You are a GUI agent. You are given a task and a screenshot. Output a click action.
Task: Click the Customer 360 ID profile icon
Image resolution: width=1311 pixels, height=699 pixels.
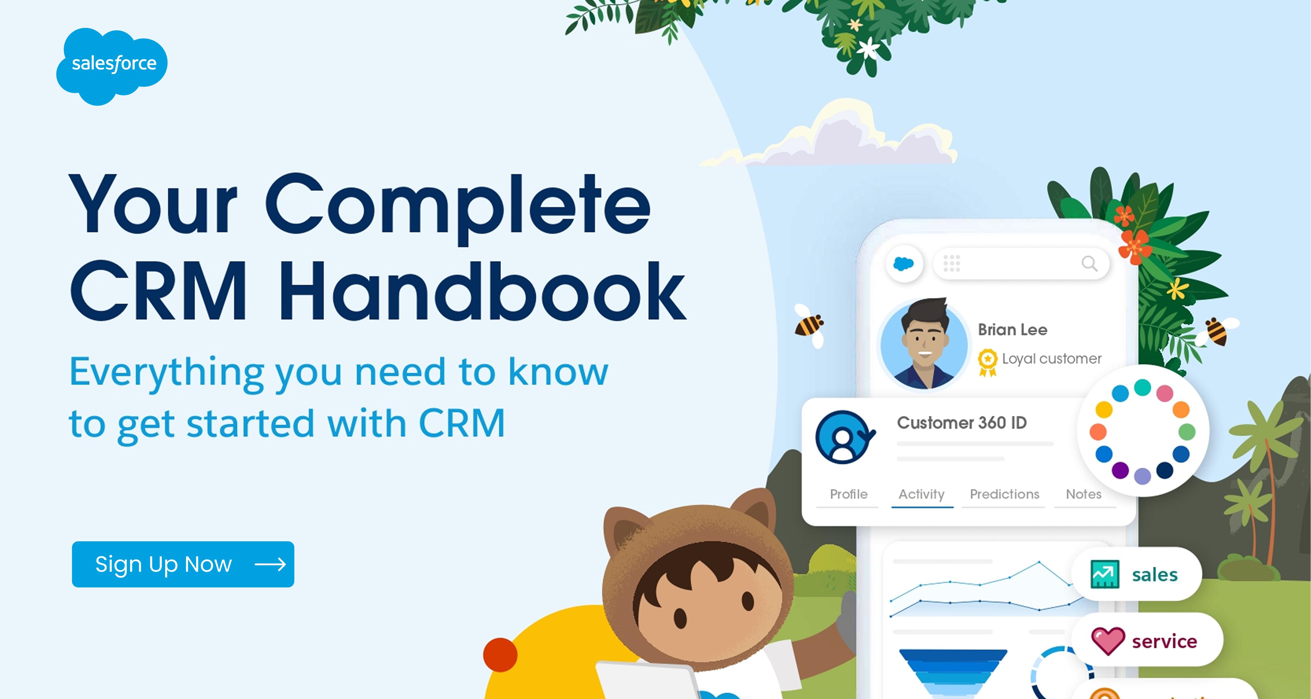point(845,437)
